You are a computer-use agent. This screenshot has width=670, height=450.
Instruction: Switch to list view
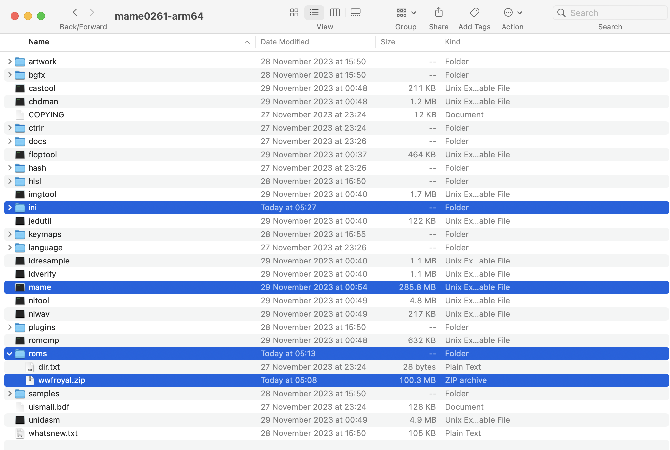click(314, 13)
